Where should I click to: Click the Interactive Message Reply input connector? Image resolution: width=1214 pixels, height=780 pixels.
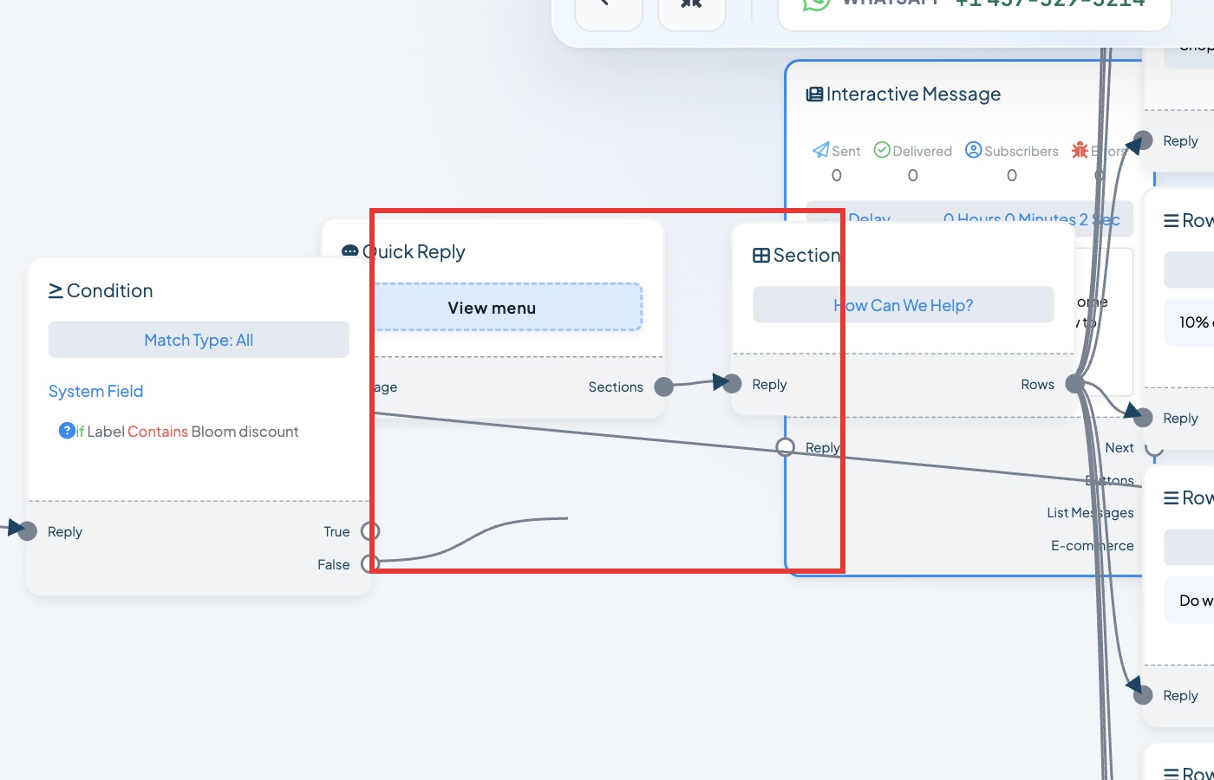[785, 447]
